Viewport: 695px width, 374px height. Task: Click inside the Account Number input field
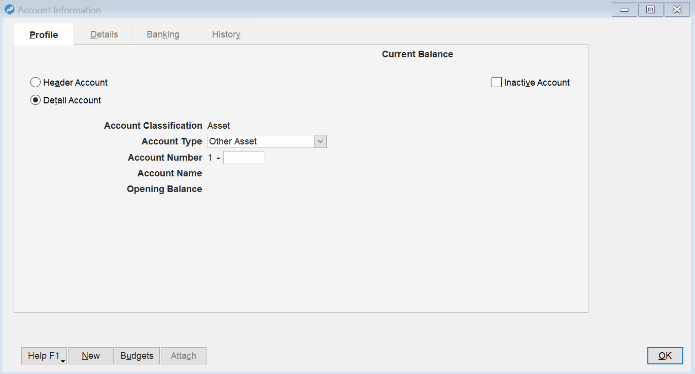(x=244, y=158)
